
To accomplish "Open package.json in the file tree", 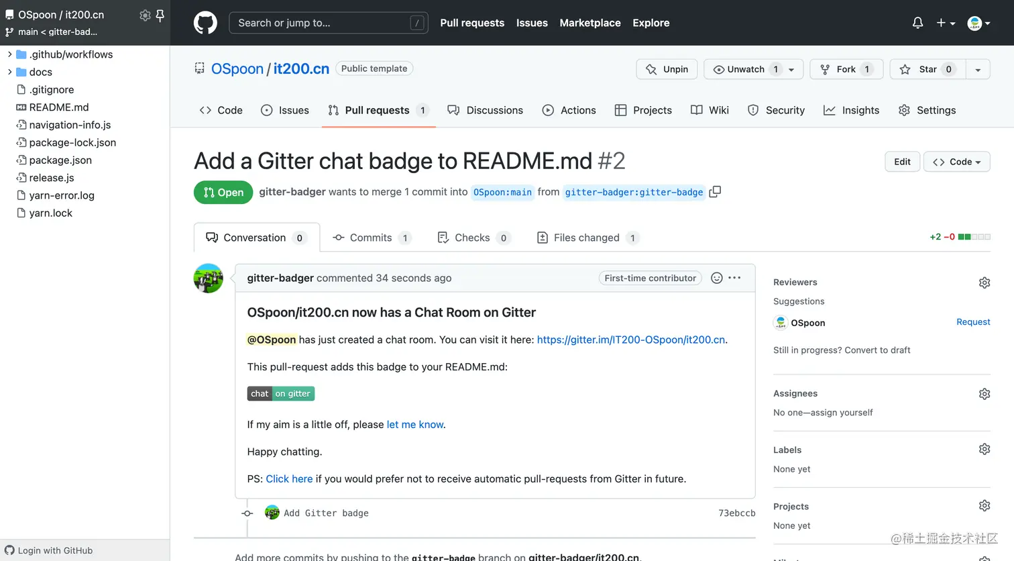I will [x=60, y=160].
